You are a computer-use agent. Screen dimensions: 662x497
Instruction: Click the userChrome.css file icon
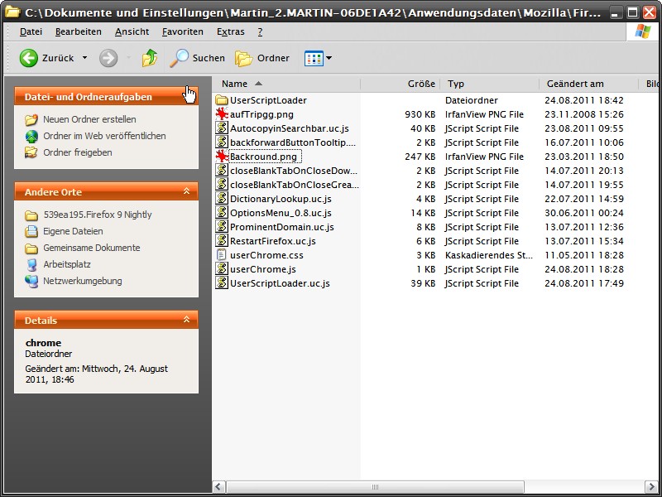click(x=221, y=255)
